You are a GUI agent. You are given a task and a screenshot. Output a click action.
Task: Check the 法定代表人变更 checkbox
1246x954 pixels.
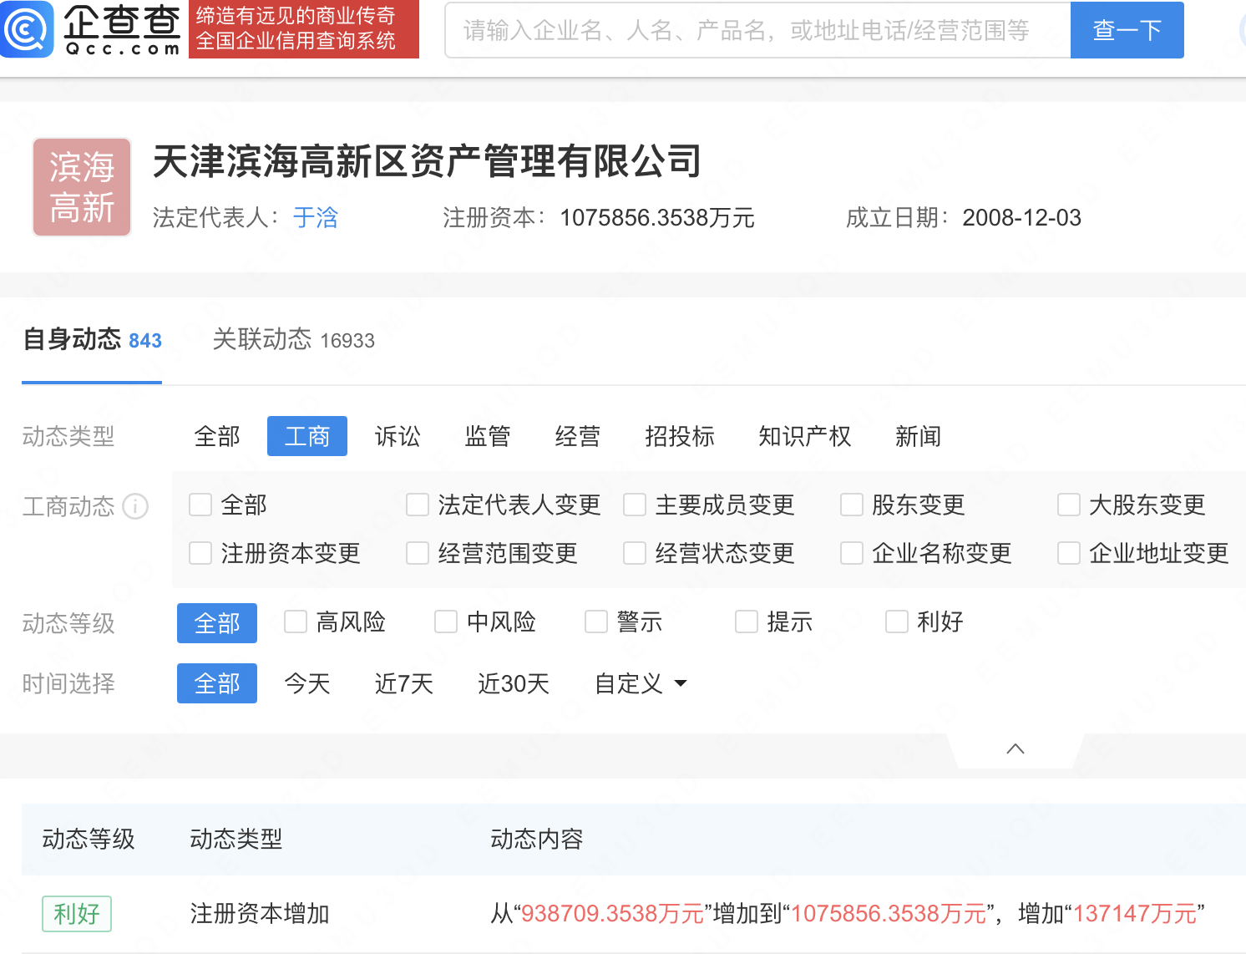417,505
